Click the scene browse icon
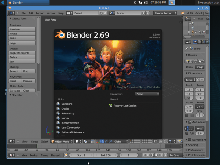This screenshot has width=220, height=165. [x=112, y=13]
